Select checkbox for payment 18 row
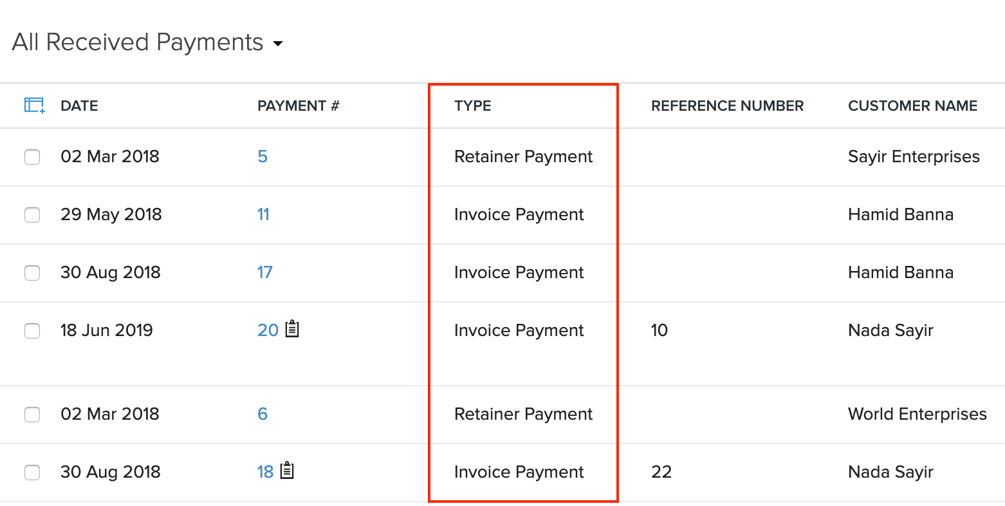The image size is (1005, 506). 32,472
